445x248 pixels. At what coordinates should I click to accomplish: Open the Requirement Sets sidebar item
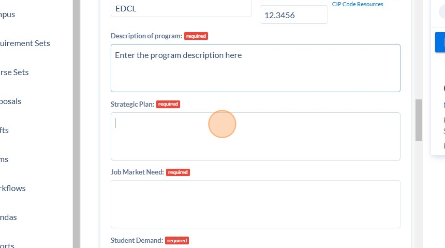click(x=25, y=43)
